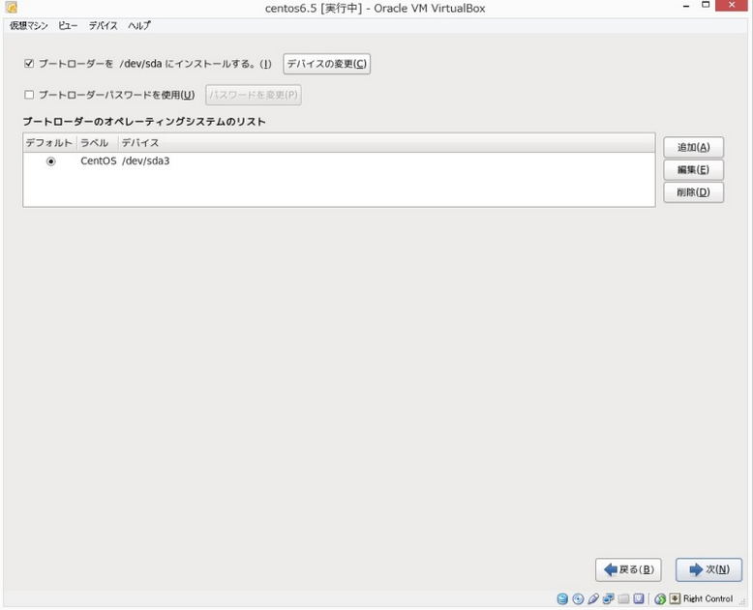Click the USB devices status icon
753x610 pixels.
[593, 598]
